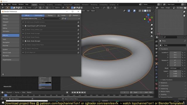Open the Modifier properties wrench icon

pyautogui.click(x=157, y=67)
